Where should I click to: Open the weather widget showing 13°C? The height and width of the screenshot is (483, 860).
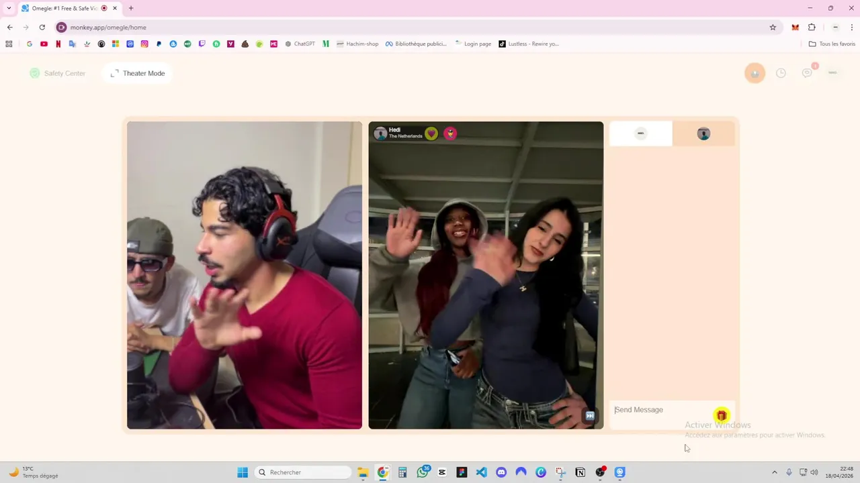[x=34, y=472]
